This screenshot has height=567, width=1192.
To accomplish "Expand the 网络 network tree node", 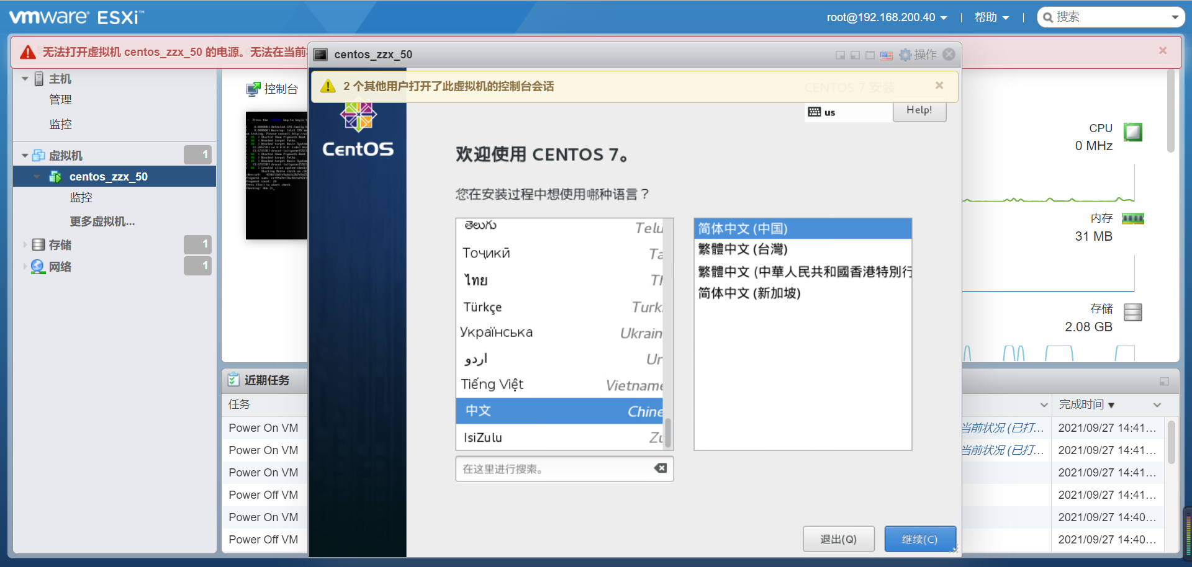I will [25, 267].
